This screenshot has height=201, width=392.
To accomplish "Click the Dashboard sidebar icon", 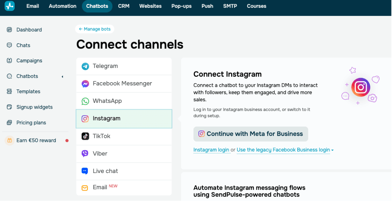I will click(x=9, y=30).
